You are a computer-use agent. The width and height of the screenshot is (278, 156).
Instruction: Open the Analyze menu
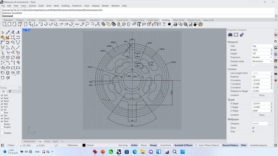click(x=96, y=6)
